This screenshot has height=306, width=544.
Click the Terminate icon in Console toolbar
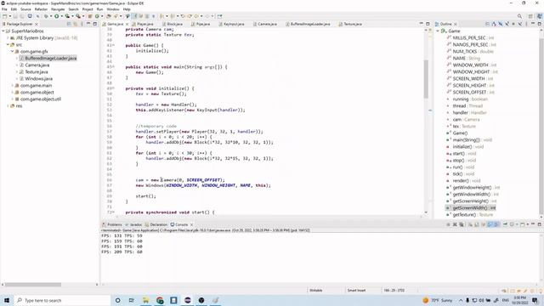448,224
